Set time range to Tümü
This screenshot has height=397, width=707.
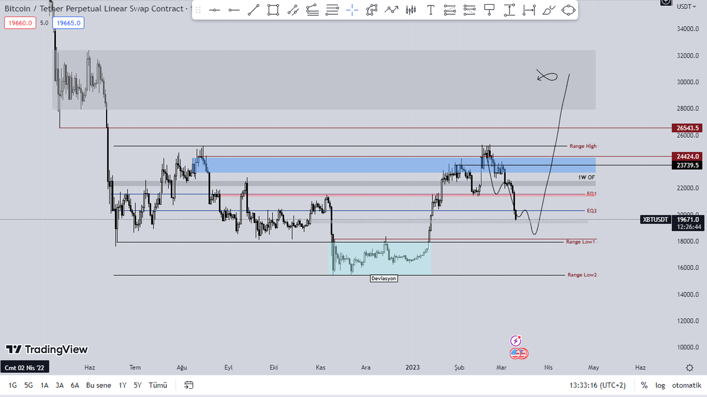158,385
